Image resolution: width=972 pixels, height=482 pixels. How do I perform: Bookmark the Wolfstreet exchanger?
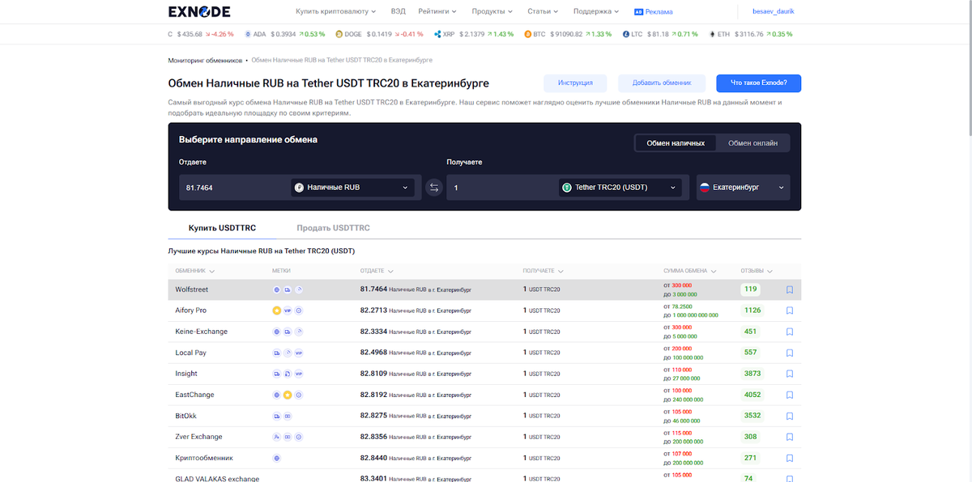(790, 288)
